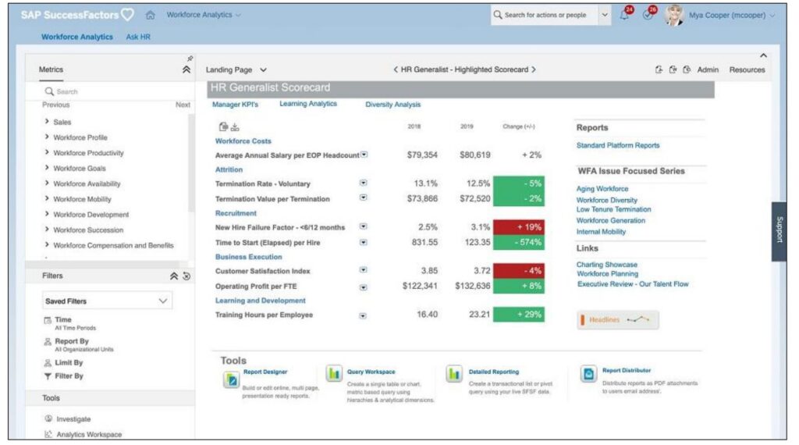Click the Limit By person icon
This screenshot has height=445, width=799.
point(48,363)
